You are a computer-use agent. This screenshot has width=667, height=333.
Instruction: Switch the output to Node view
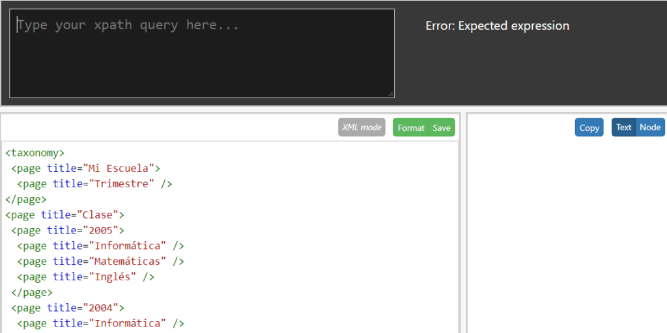coord(650,127)
